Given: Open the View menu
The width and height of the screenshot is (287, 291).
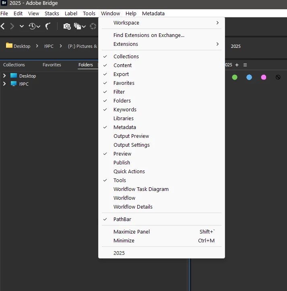Looking at the screenshot, I should (x=34, y=14).
